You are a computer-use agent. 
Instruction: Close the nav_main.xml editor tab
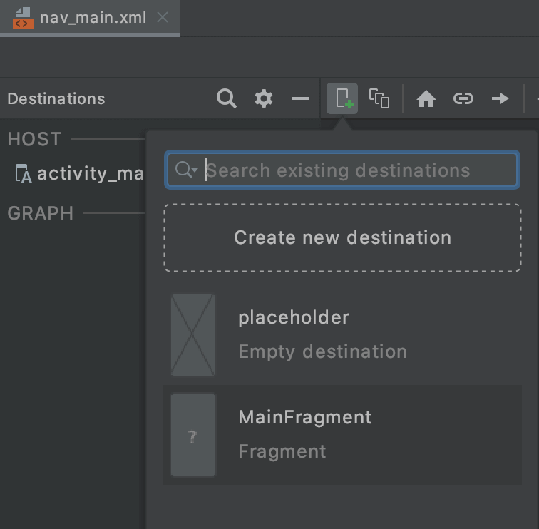tap(163, 17)
